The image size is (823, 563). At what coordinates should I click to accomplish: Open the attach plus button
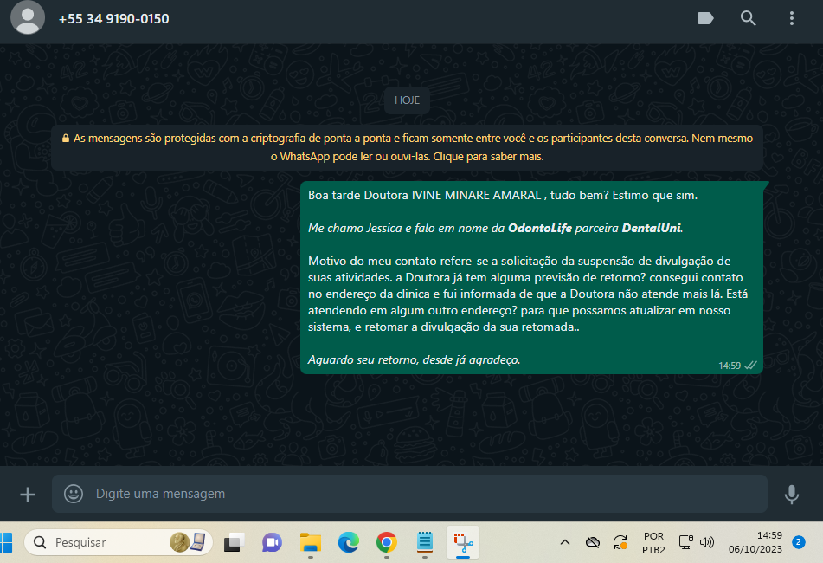coord(28,495)
